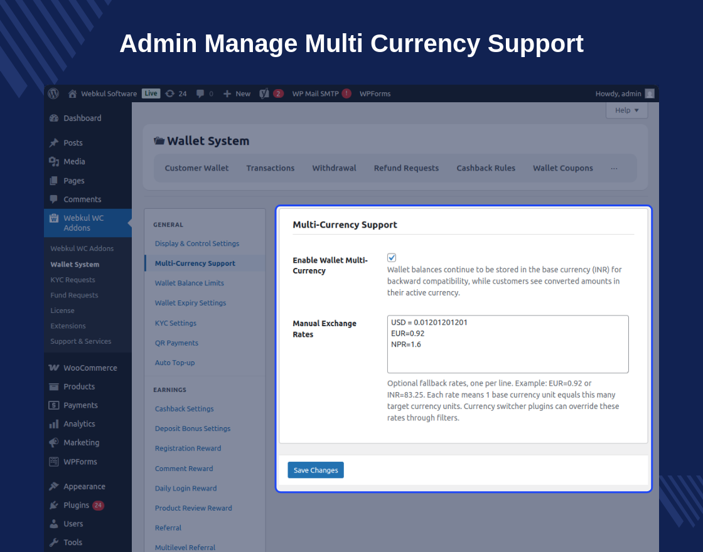The height and width of the screenshot is (552, 703).
Task: Click the Marketing megaphone icon
Action: (x=54, y=443)
